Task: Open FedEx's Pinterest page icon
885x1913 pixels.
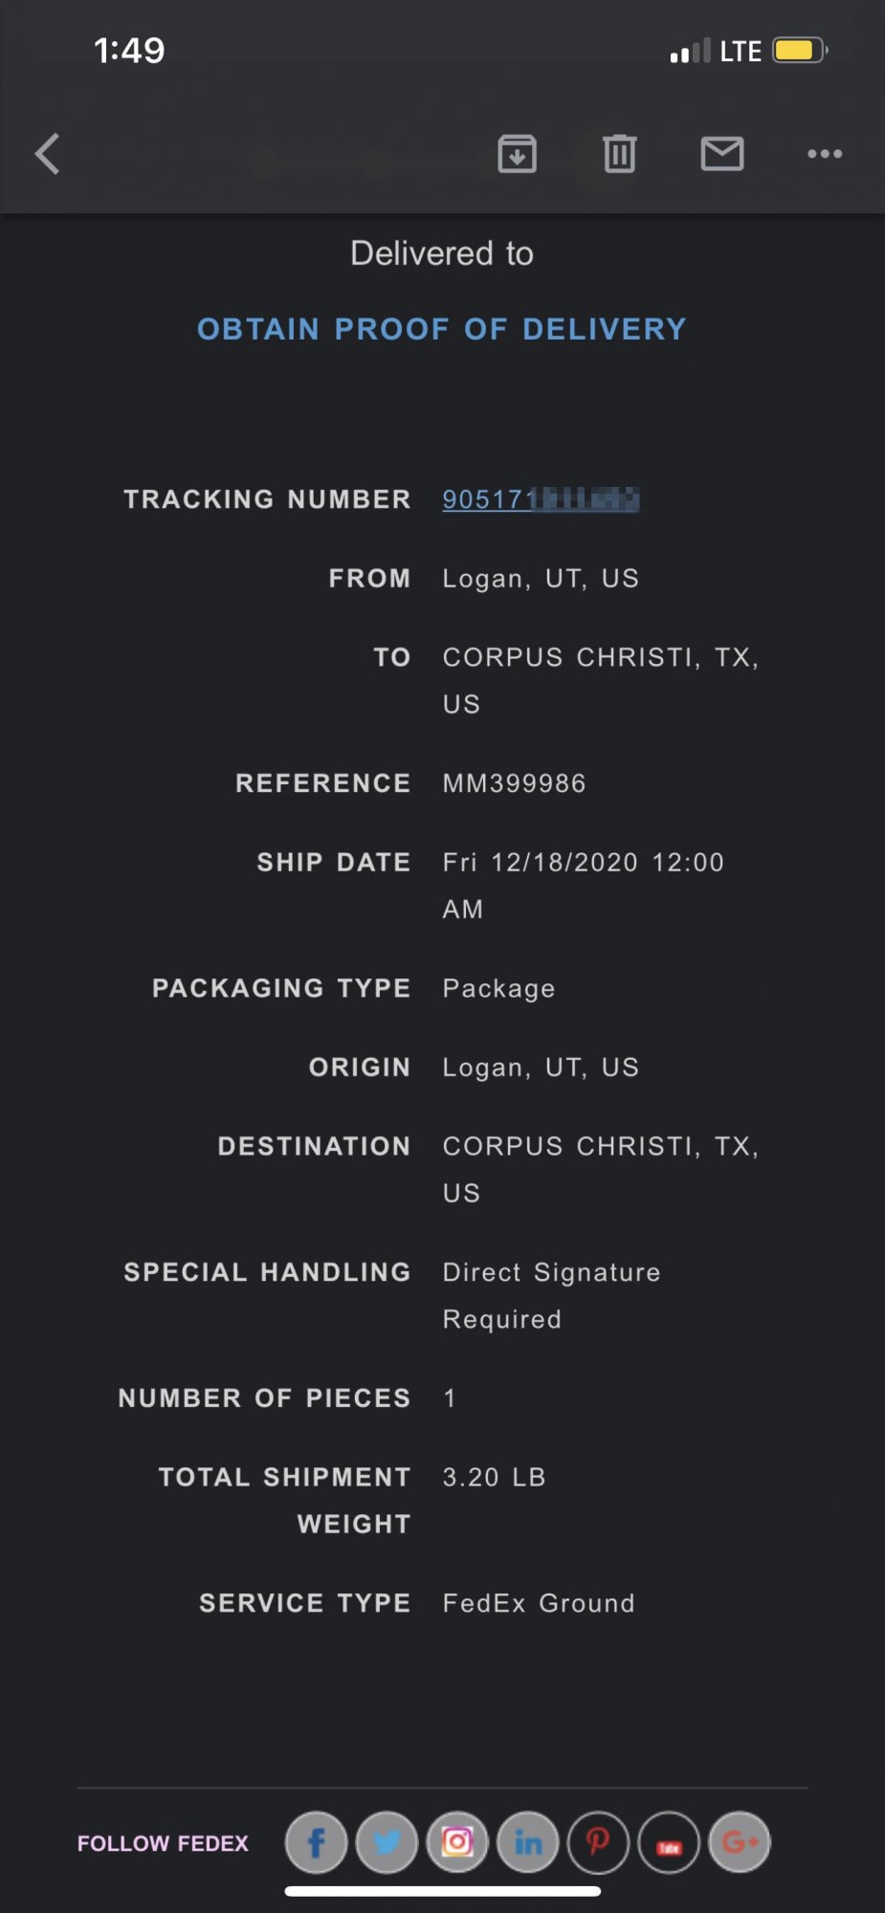Action: 598,1842
